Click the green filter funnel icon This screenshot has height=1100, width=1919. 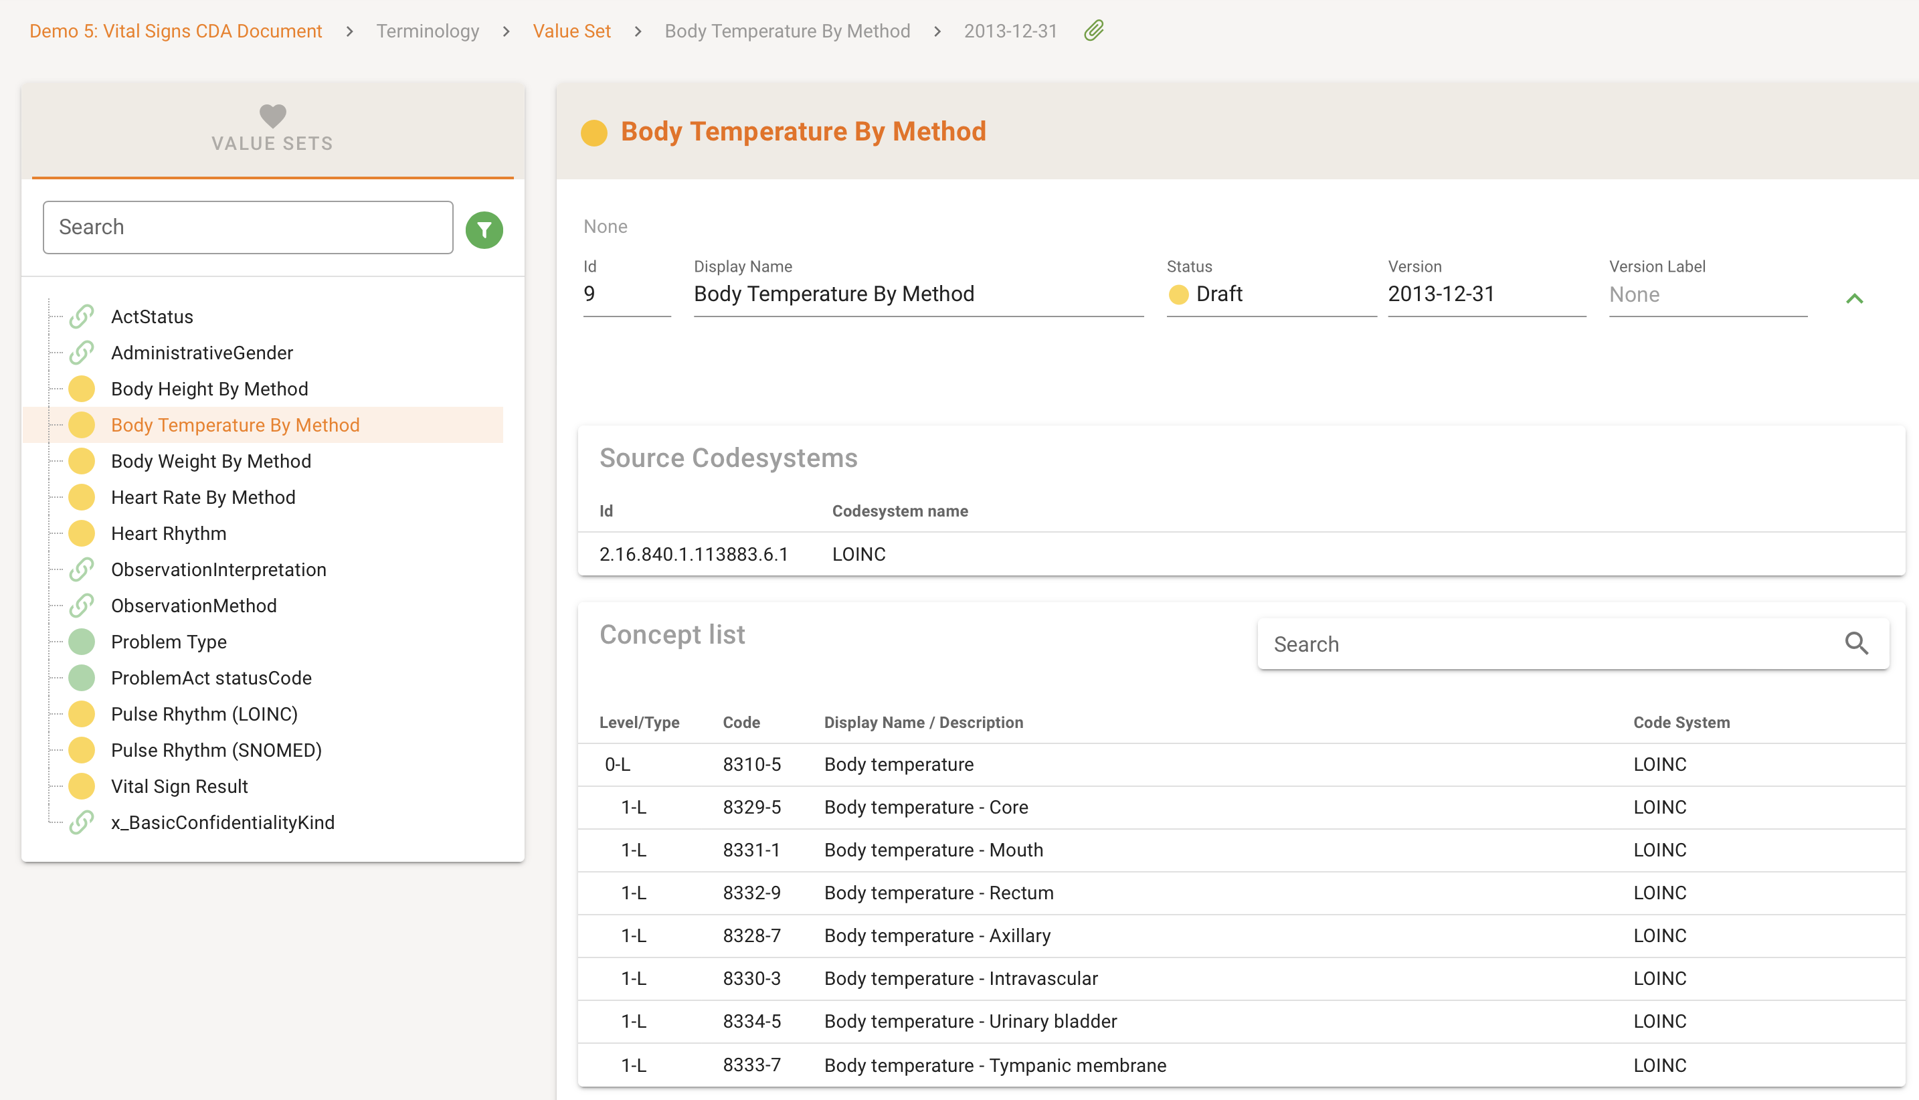pos(484,230)
